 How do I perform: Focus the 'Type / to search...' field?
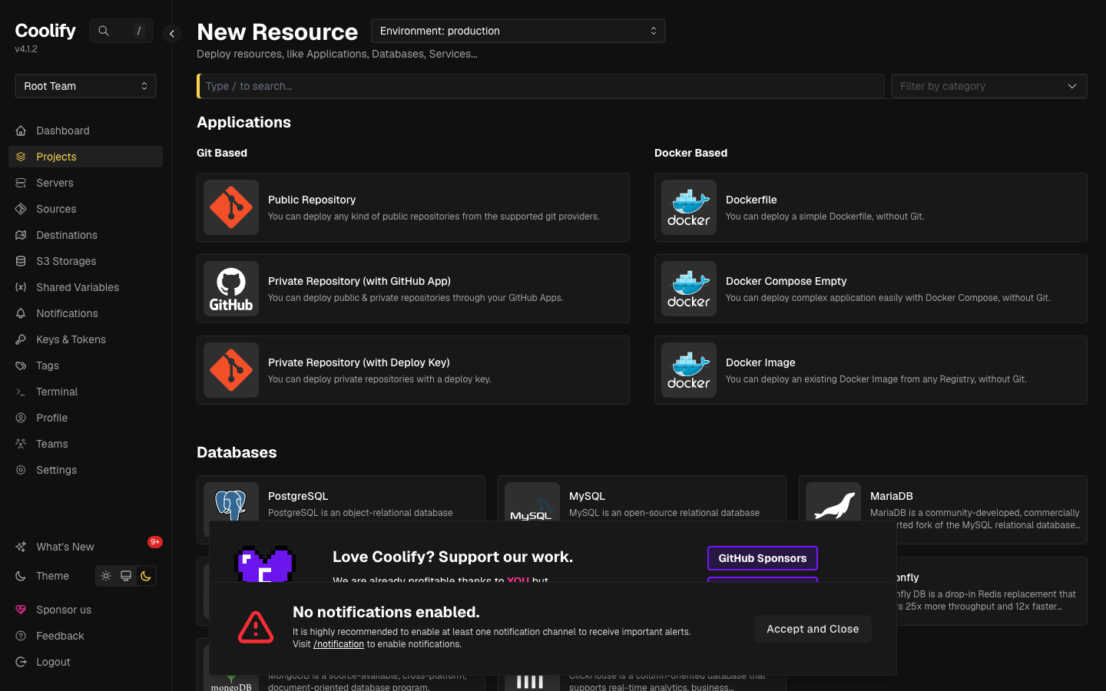tap(541, 86)
